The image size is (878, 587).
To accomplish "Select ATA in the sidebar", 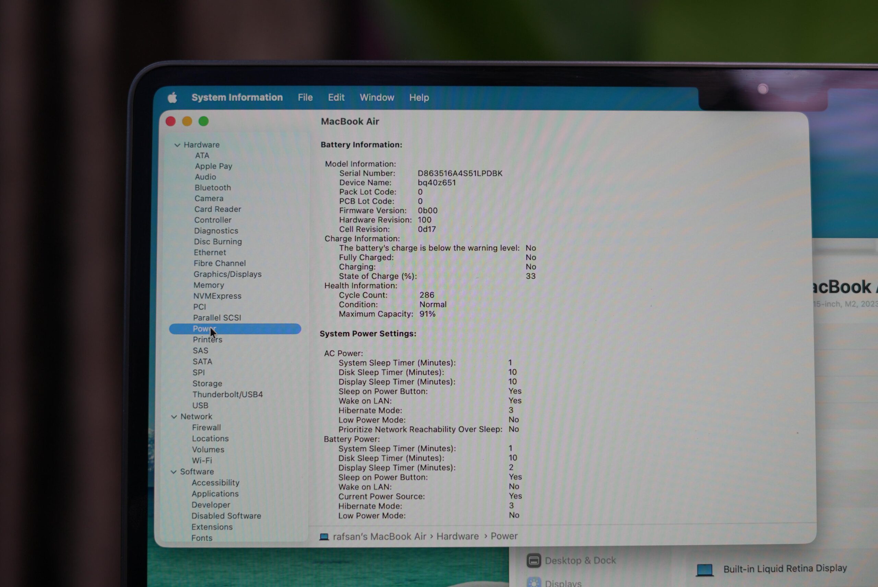I will coord(202,156).
